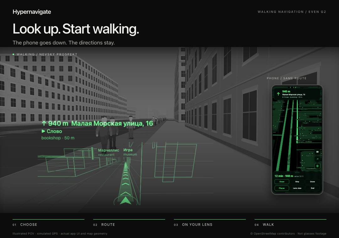The height and width of the screenshot is (238, 339).
Task: Select Strip camera mode on phone
Action: click(x=297, y=182)
